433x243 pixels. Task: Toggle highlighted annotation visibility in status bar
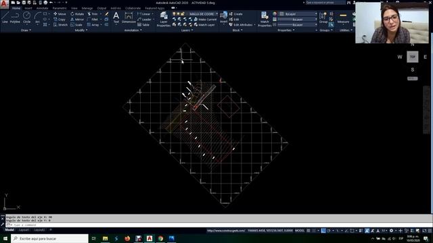coord(367,231)
